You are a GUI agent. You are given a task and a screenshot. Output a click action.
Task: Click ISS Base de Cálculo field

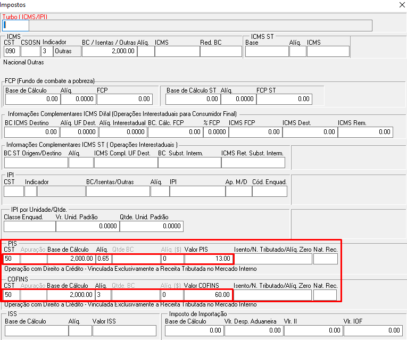(37, 331)
